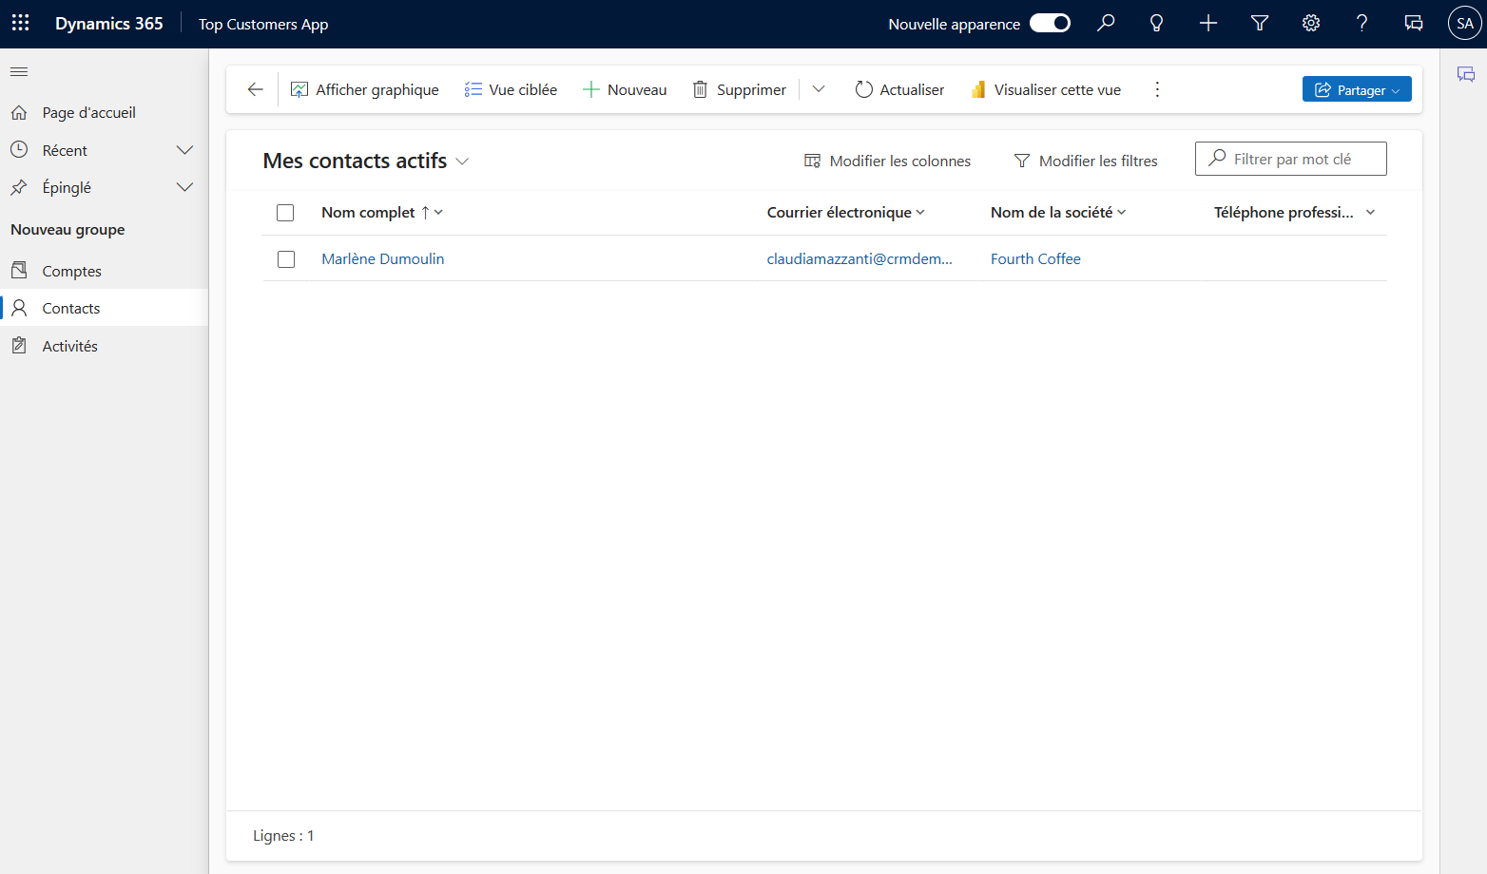Viewport: 1487px width, 874px height.
Task: Expand the Récent section chevron
Action: 185,150
